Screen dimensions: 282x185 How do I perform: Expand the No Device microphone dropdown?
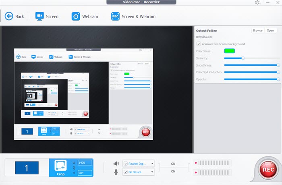point(152,172)
